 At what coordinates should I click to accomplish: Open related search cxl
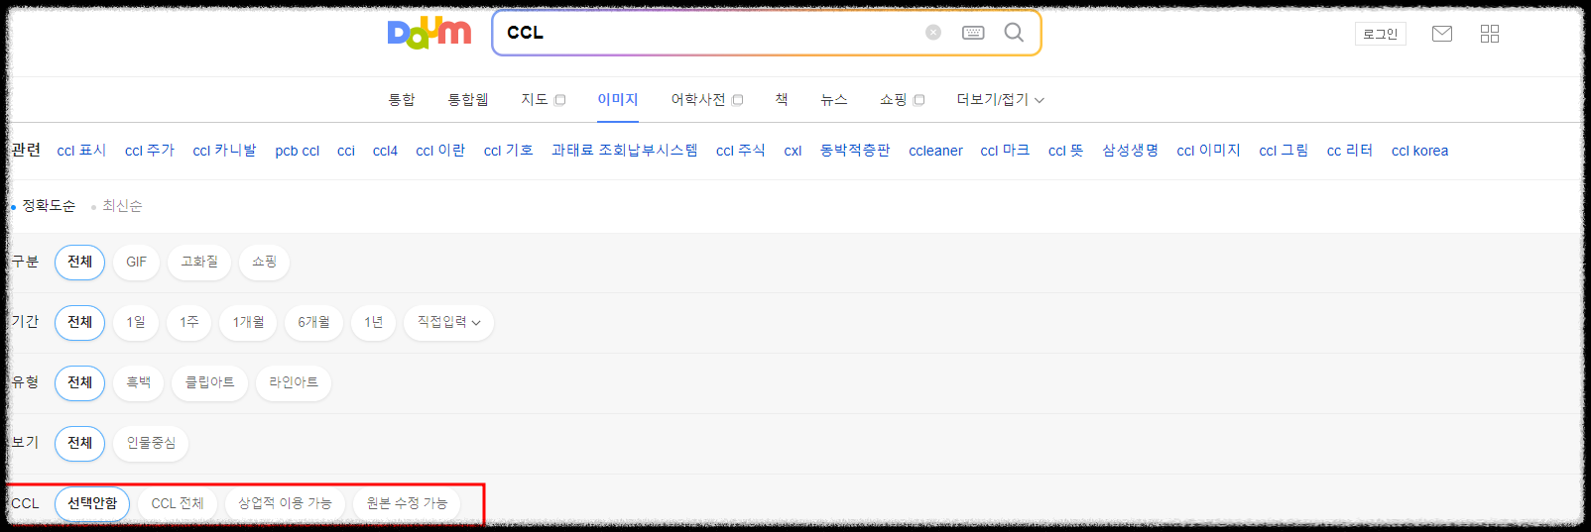tap(793, 151)
